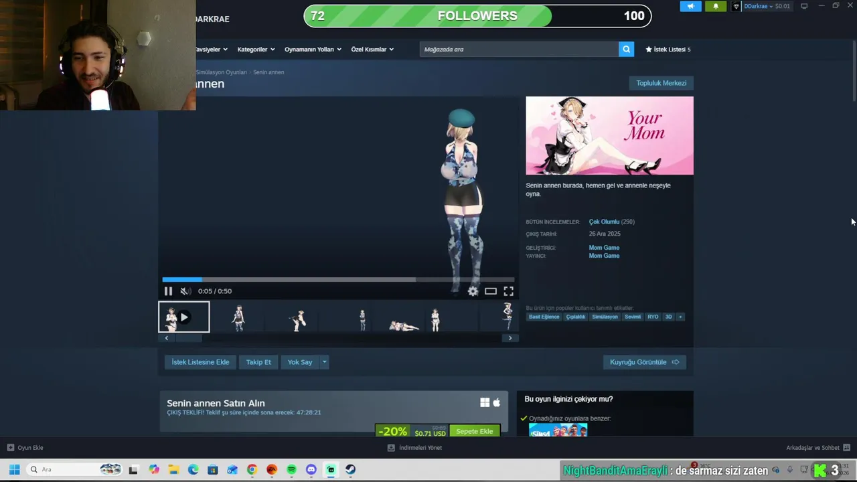Click the Windows taskbar search box
Screen dimensions: 857x482
(75, 470)
